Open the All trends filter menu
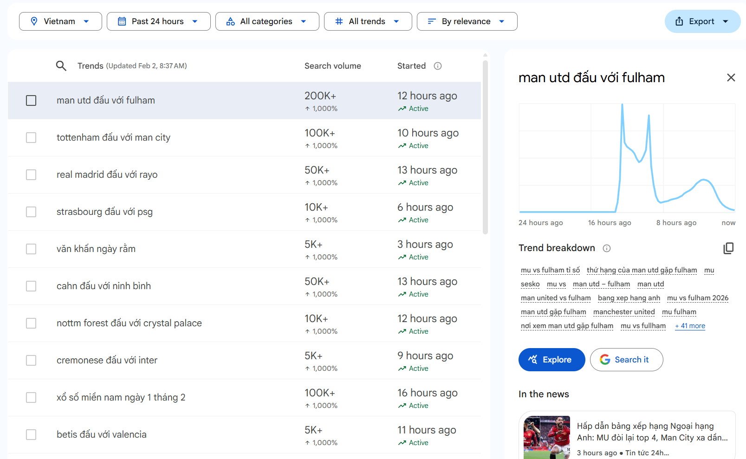Screen dimensions: 746x459 coord(368,21)
